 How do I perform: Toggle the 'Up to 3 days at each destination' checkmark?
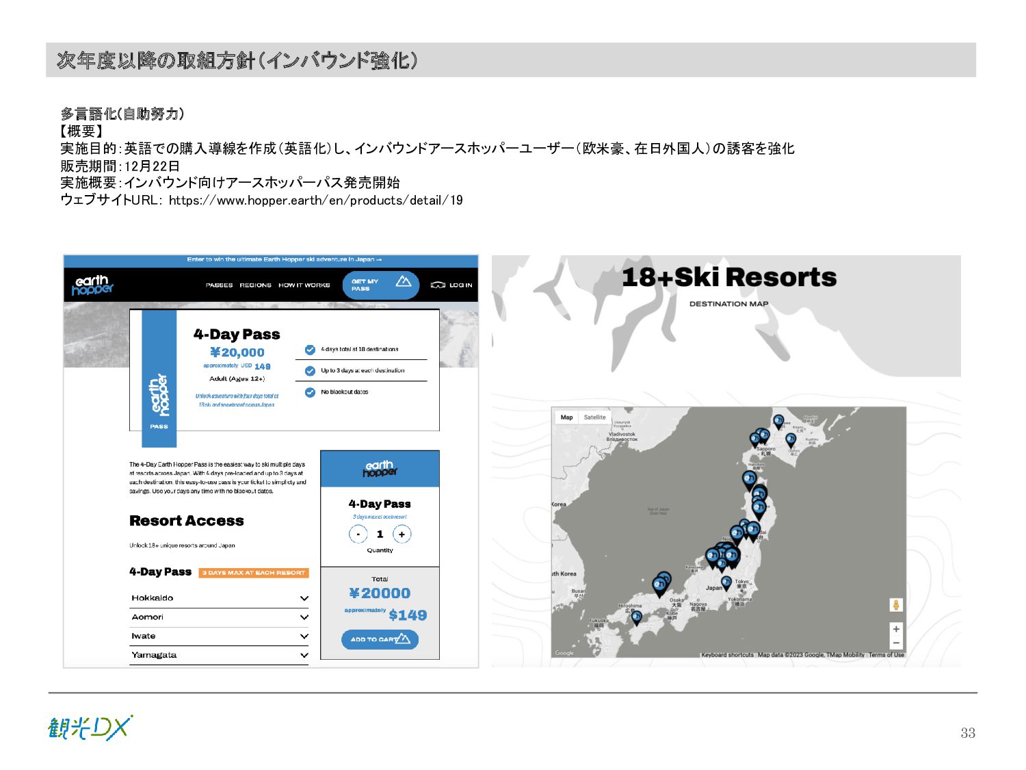coord(310,371)
